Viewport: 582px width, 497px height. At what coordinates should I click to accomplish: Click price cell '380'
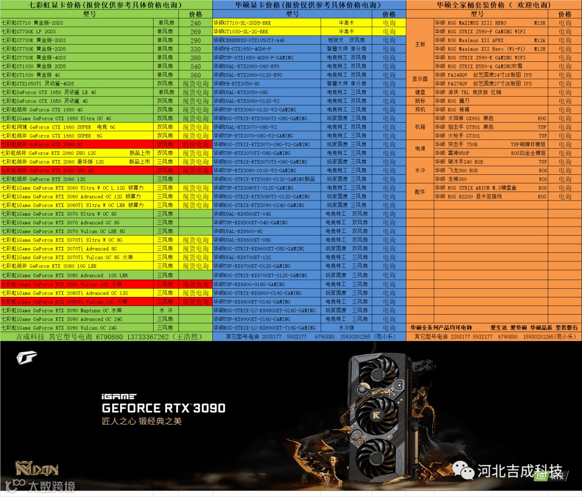tap(196, 58)
